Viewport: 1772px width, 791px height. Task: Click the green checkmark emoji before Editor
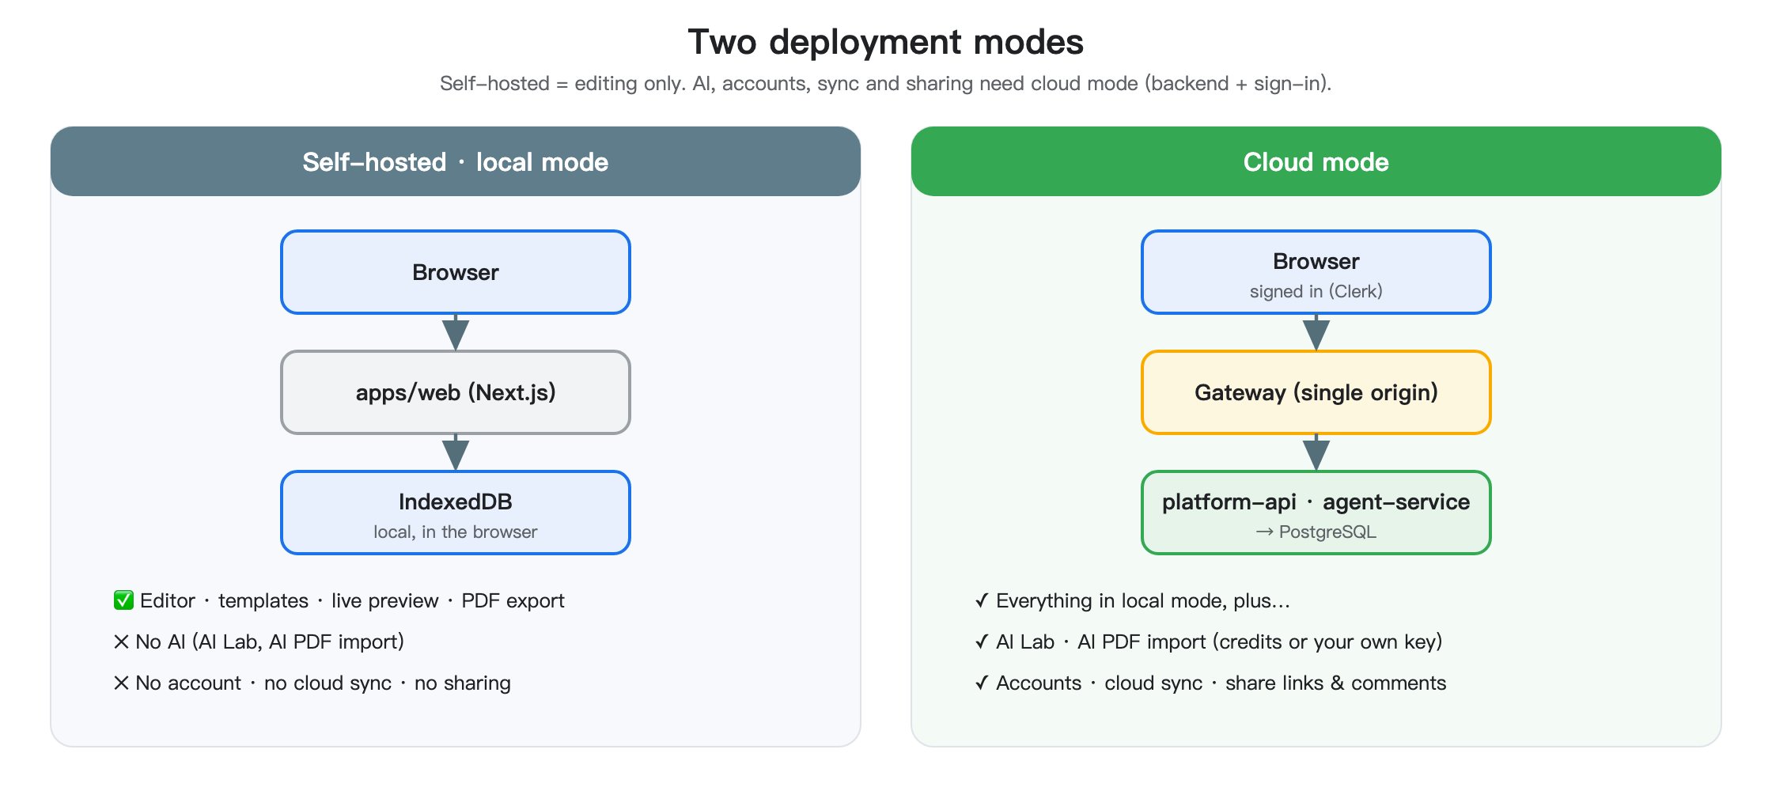tap(123, 600)
